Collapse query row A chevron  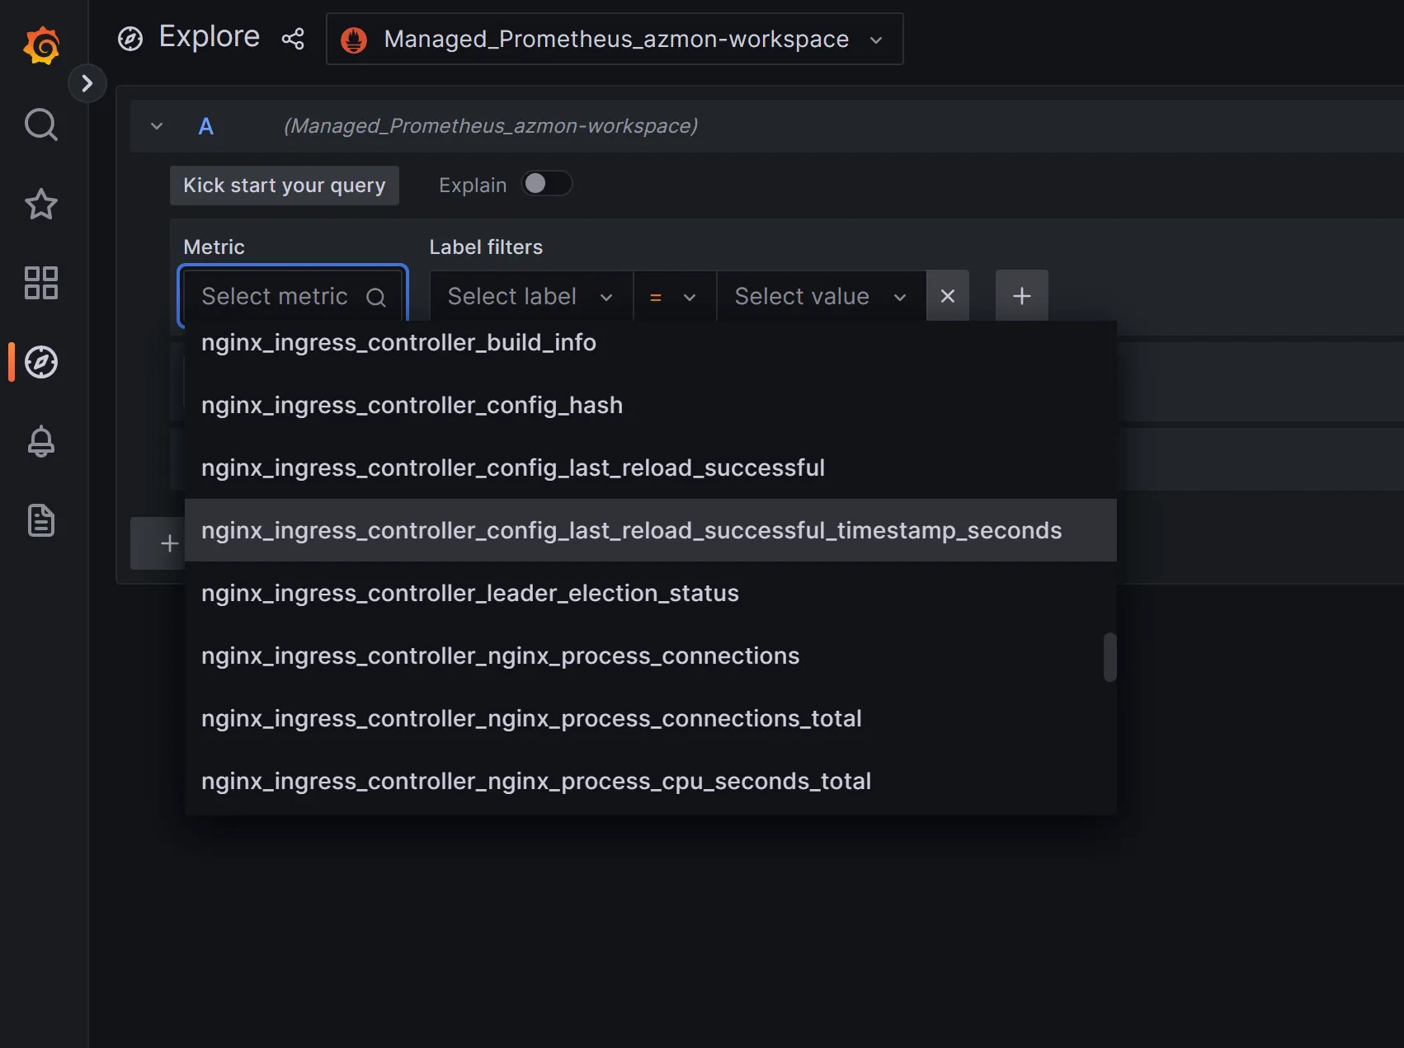(x=157, y=126)
